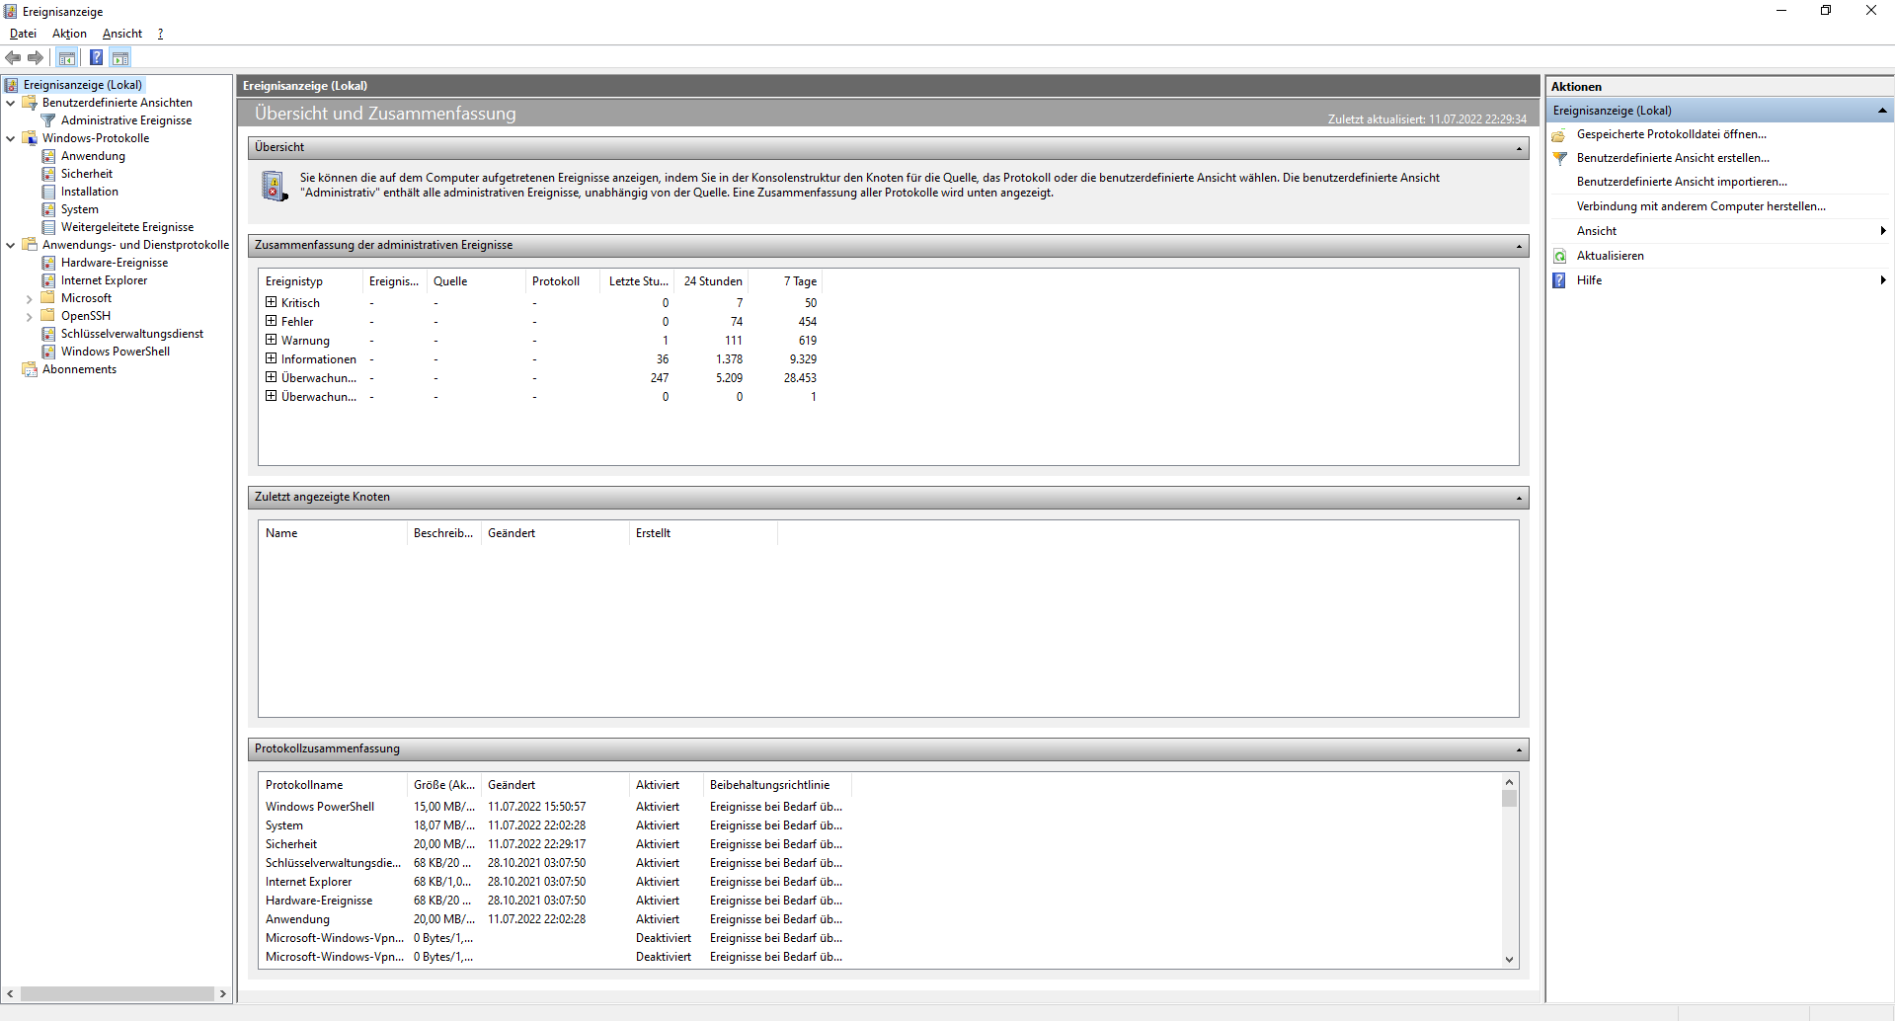Click the OpenSSH folder icon
The height and width of the screenshot is (1021, 1895).
(48, 316)
